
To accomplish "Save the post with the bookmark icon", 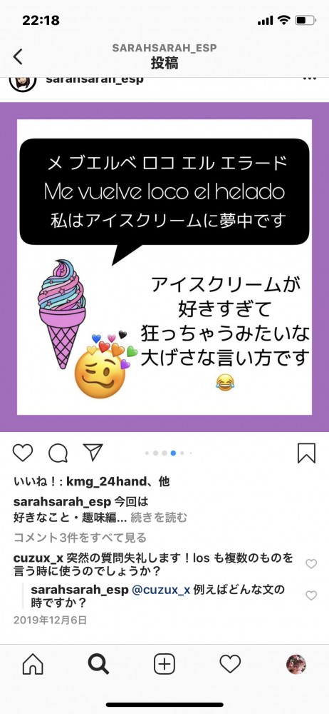I will pos(306,453).
